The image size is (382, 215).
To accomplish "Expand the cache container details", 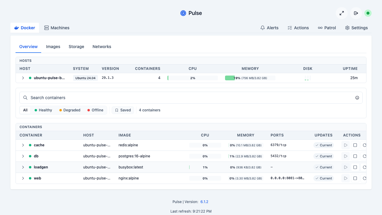I will tap(23, 145).
